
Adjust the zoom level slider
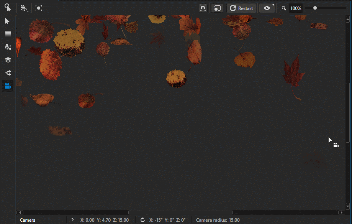(315, 7)
